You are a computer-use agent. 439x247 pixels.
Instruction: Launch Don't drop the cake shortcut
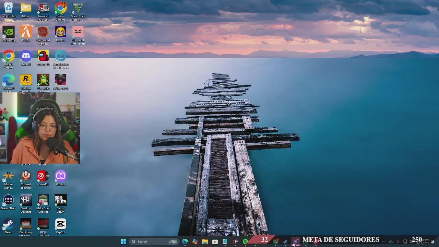pyautogui.click(x=26, y=227)
